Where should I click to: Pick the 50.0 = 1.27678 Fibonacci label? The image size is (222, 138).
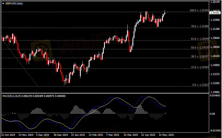[200, 48]
